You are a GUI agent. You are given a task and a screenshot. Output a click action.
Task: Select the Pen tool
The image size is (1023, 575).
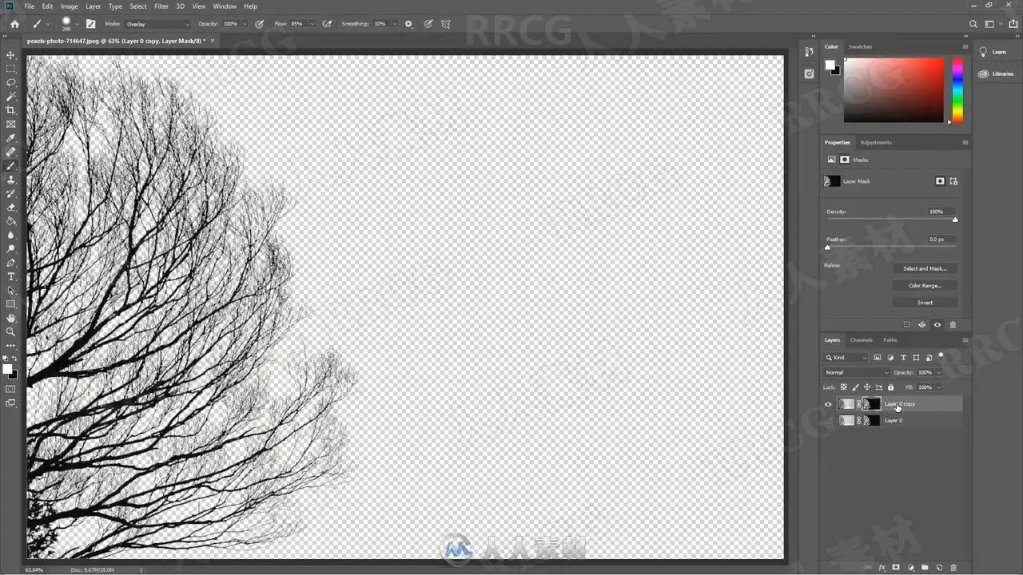(11, 263)
